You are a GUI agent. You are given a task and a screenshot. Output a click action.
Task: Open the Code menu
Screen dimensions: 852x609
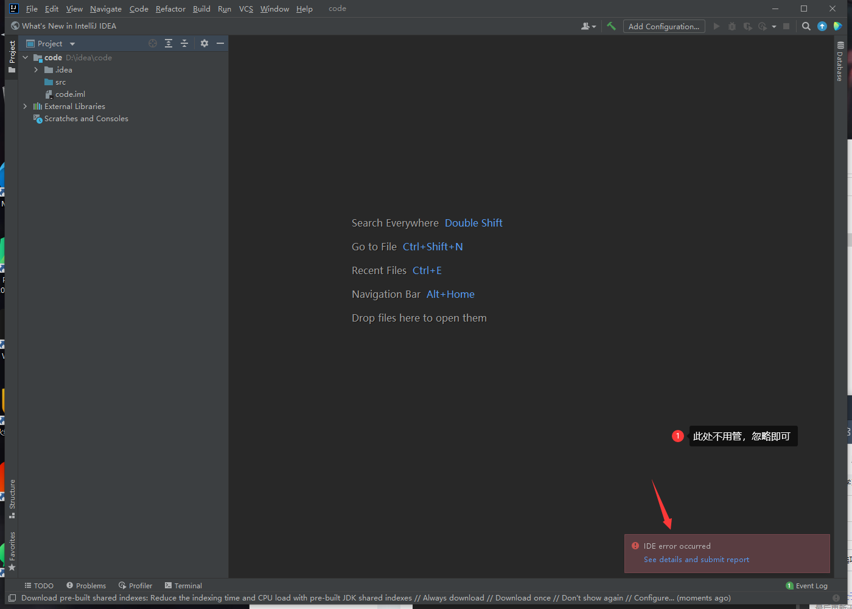point(139,9)
